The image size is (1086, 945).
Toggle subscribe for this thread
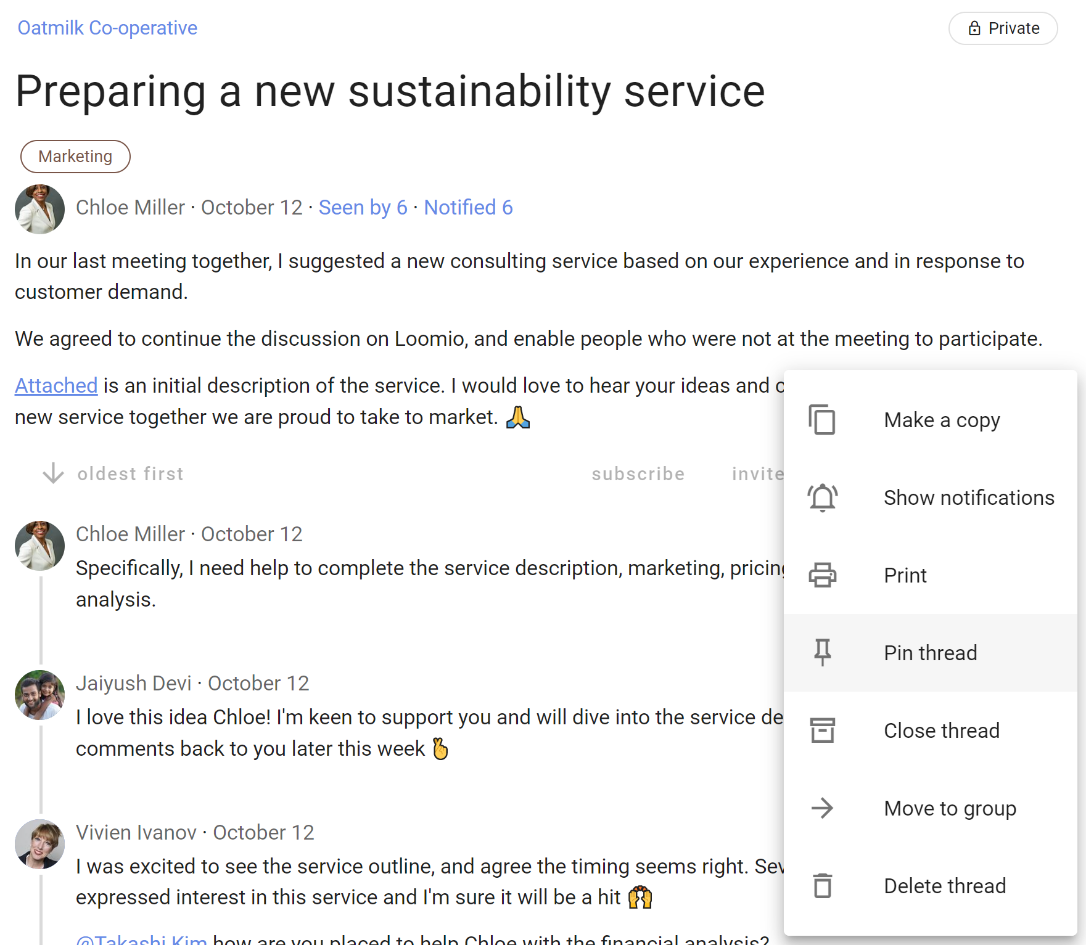click(638, 473)
